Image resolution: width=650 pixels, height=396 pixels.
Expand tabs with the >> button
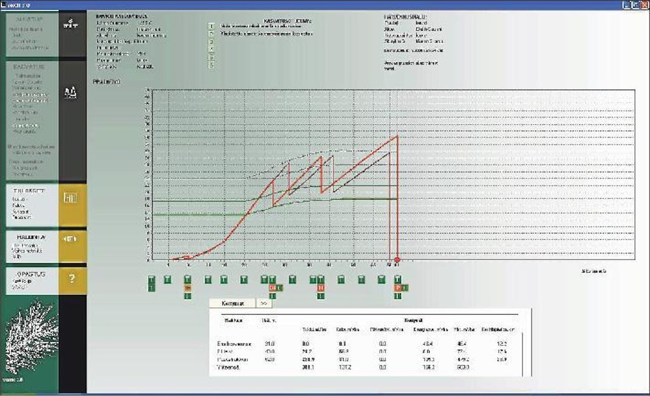264,303
